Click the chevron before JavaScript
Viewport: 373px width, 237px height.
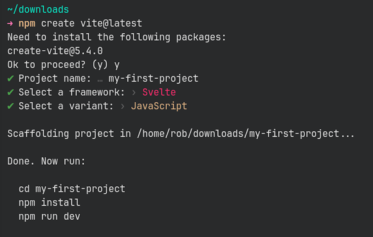pos(123,106)
